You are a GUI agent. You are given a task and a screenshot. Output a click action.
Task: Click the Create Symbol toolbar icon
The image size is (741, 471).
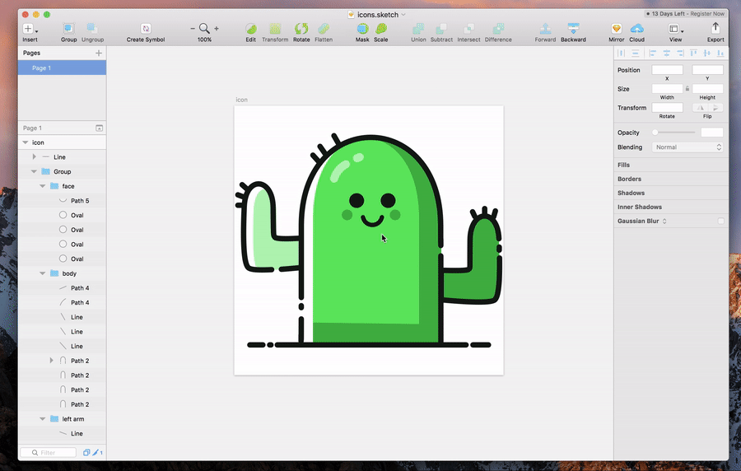tap(146, 29)
